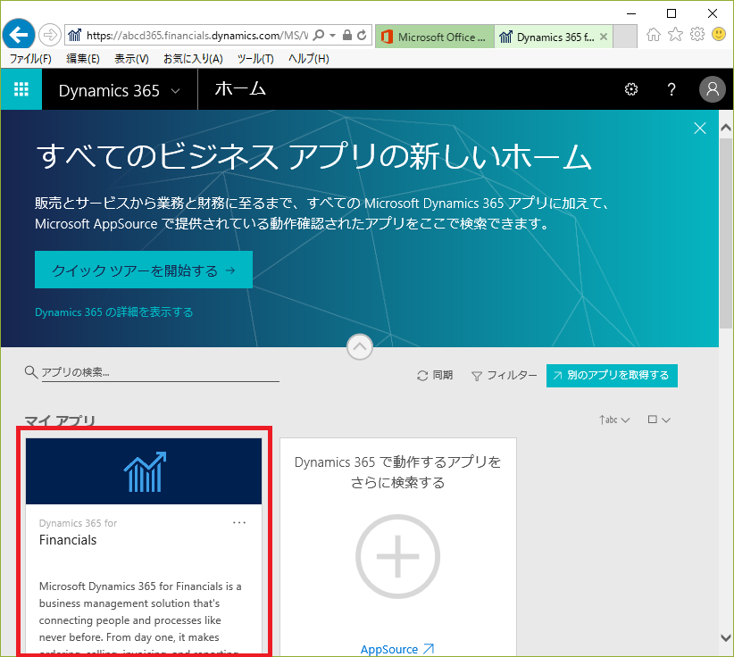Open Dynamics 365 for Financials app tile
734x657 pixels.
(x=144, y=545)
